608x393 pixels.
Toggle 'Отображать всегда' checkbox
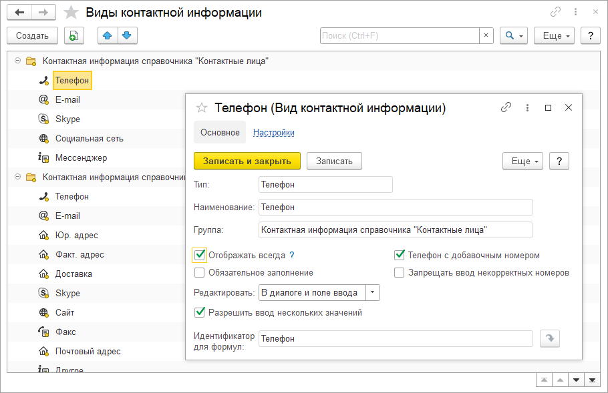[x=199, y=255]
